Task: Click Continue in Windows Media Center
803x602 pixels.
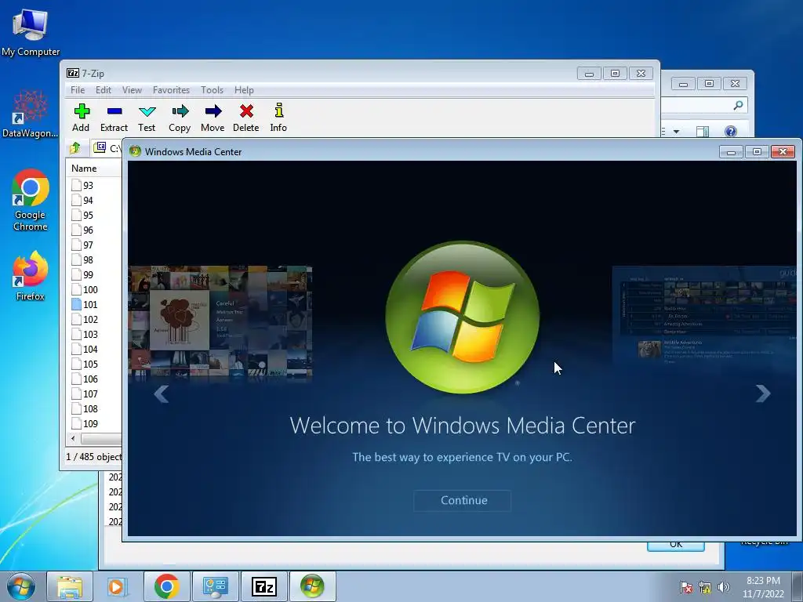Action: pos(463,500)
